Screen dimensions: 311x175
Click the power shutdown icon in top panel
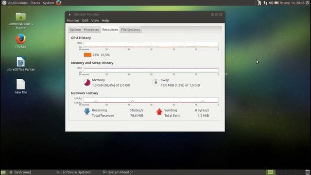(308, 3)
